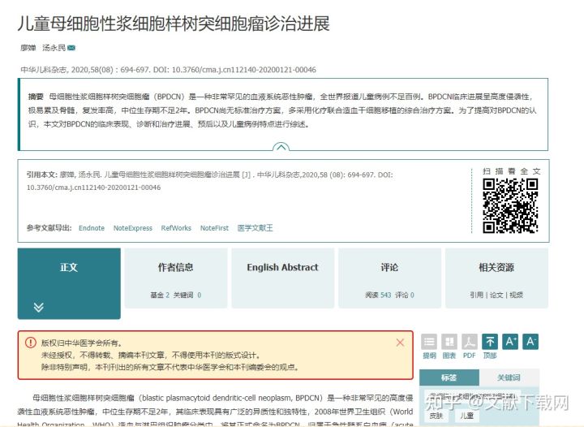Viewport: 584px width, 427px height.
Task: Click the warning icon in copyright notice
Action: pyautogui.click(x=31, y=343)
